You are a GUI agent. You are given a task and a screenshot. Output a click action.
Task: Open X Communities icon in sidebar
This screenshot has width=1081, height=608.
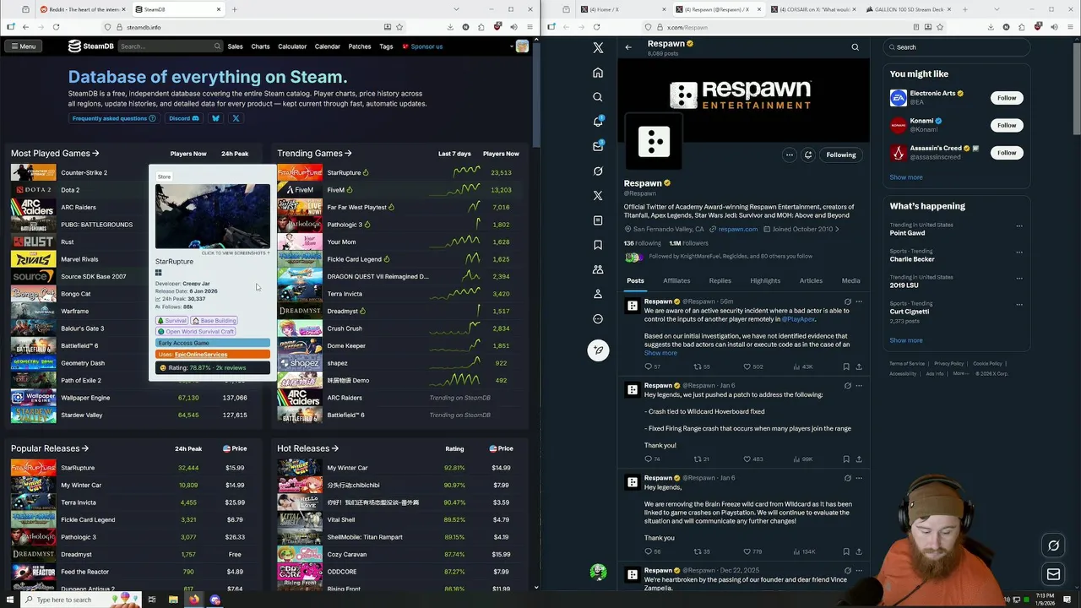(598, 269)
